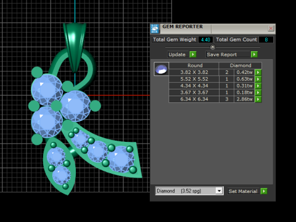Click the Total Gem Weight value 4.40
This screenshot has width=296, height=222.
pyautogui.click(x=205, y=39)
